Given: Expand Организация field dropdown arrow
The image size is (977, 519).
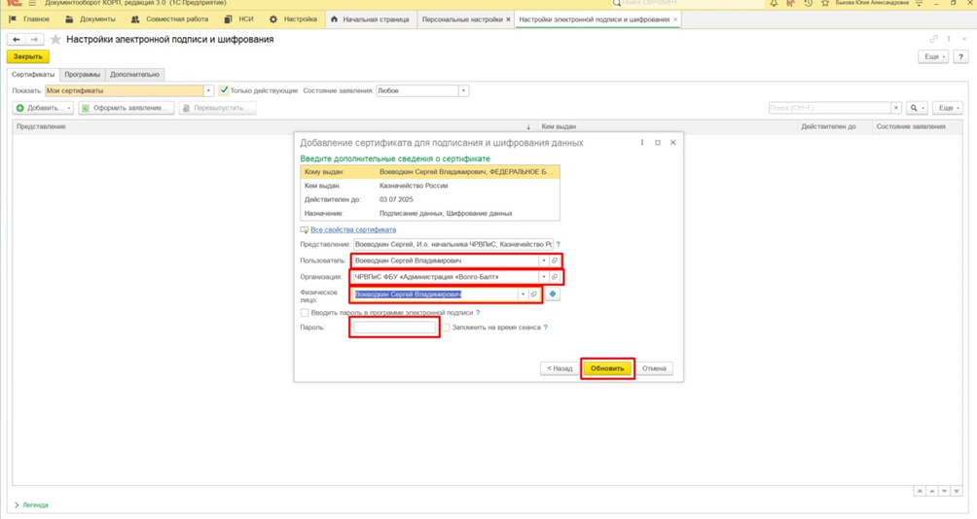Looking at the screenshot, I should 543,277.
